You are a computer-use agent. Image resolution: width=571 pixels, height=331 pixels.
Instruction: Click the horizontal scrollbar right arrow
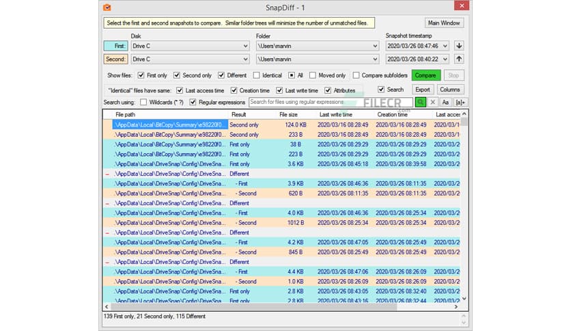pos(456,307)
